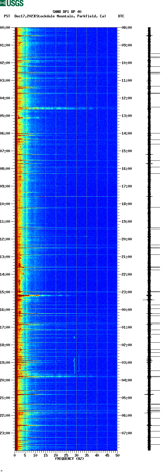
Task: Click the 15:00 PST time label
Action: click(x=5, y=292)
